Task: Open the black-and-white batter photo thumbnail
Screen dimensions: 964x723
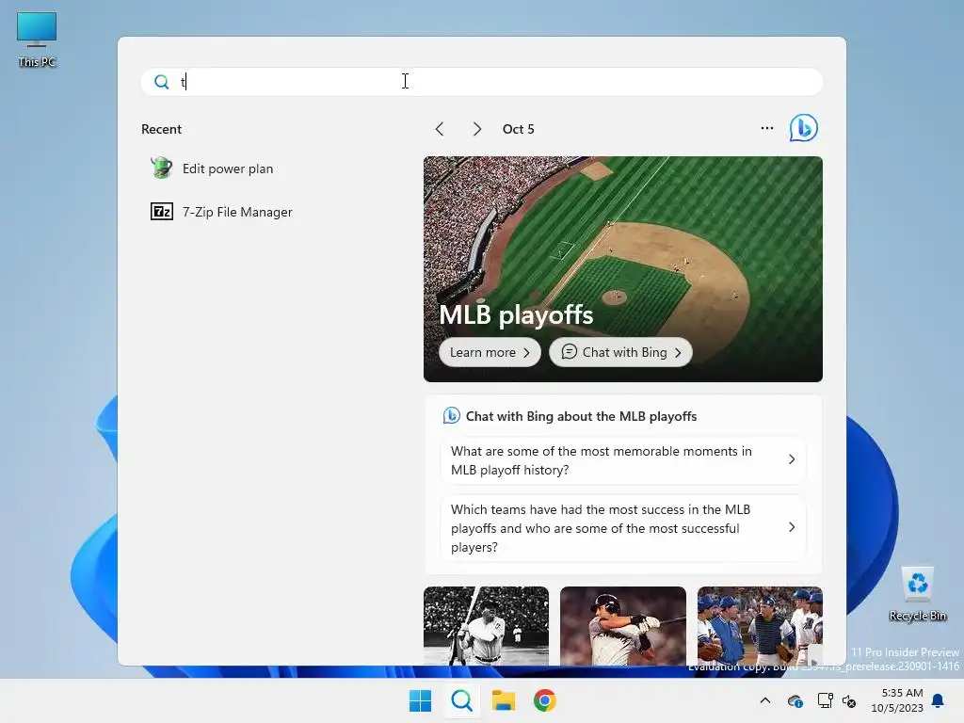Action: [487, 626]
